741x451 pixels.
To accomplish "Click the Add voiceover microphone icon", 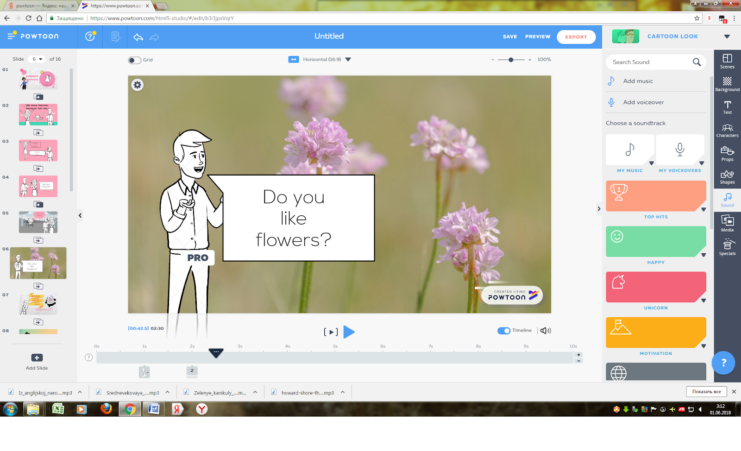I will point(611,102).
